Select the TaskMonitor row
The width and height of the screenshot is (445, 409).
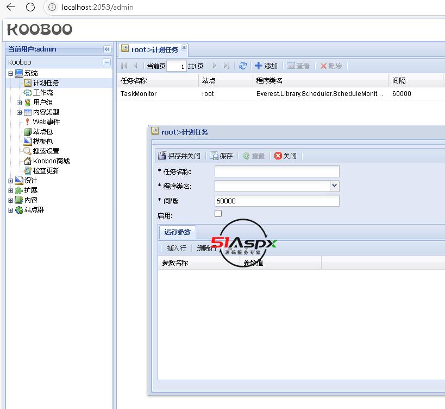281,94
